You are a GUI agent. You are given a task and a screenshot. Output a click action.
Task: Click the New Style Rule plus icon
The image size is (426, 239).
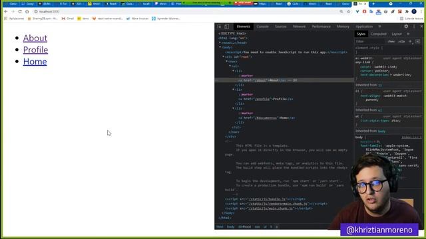click(410, 41)
